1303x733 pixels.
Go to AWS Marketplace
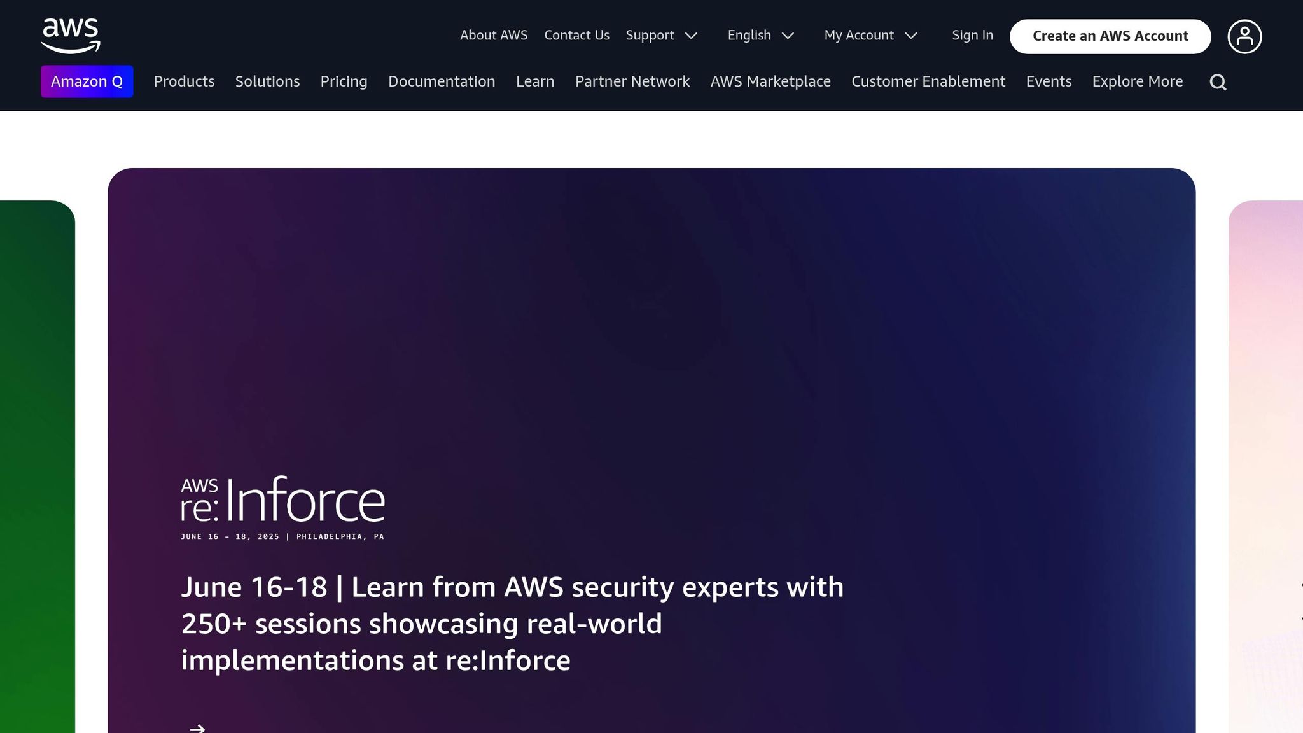click(770, 81)
